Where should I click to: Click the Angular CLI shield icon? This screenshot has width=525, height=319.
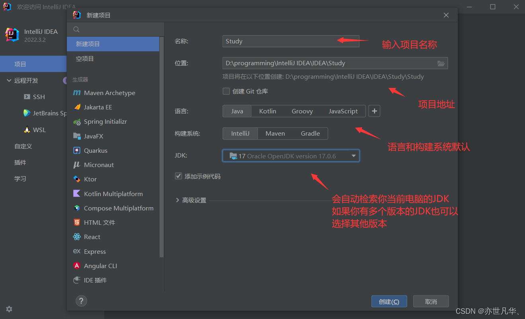(x=77, y=266)
